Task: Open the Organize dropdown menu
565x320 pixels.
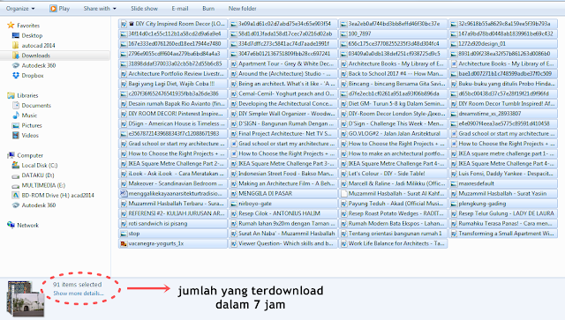Action: pos(20,8)
